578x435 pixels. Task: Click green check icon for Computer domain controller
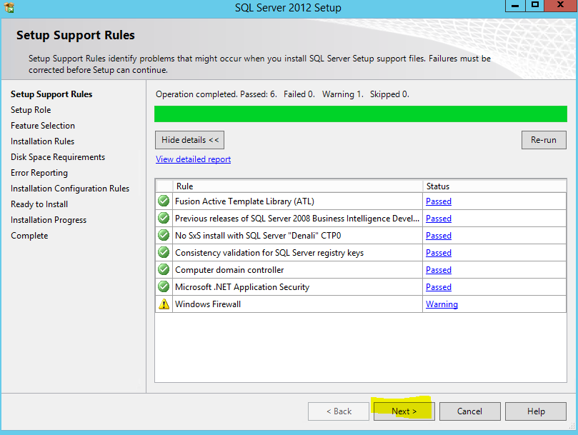(x=164, y=269)
